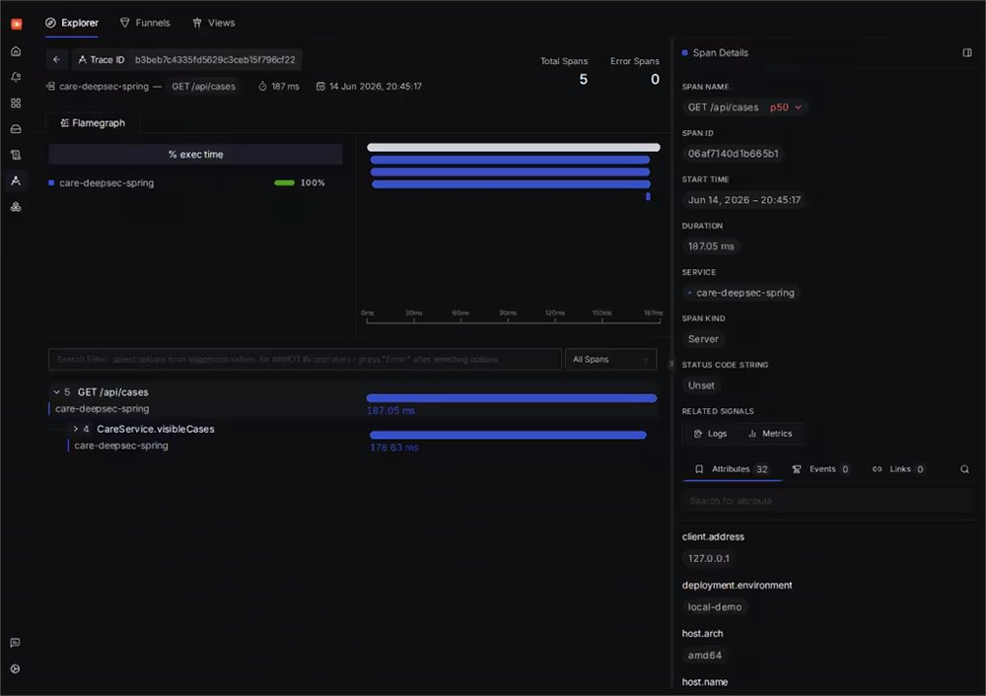Open the Support chat sidebar icon

15,643
